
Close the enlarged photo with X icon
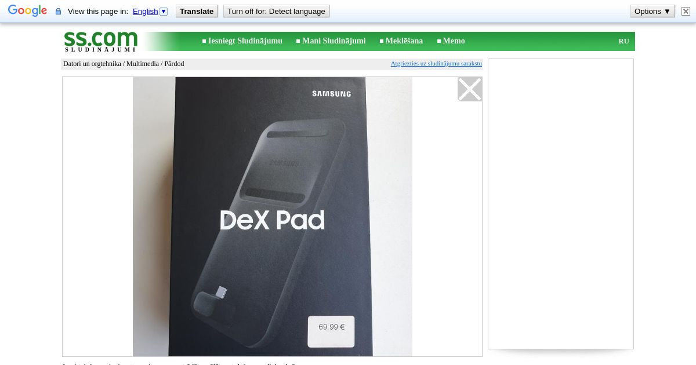(470, 89)
